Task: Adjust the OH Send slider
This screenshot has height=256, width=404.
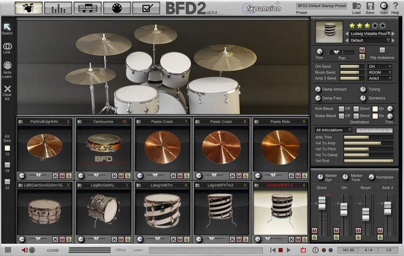Action: pos(351,67)
